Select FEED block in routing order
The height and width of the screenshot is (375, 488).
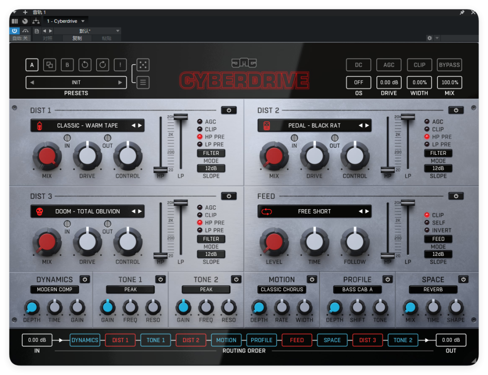(x=297, y=340)
